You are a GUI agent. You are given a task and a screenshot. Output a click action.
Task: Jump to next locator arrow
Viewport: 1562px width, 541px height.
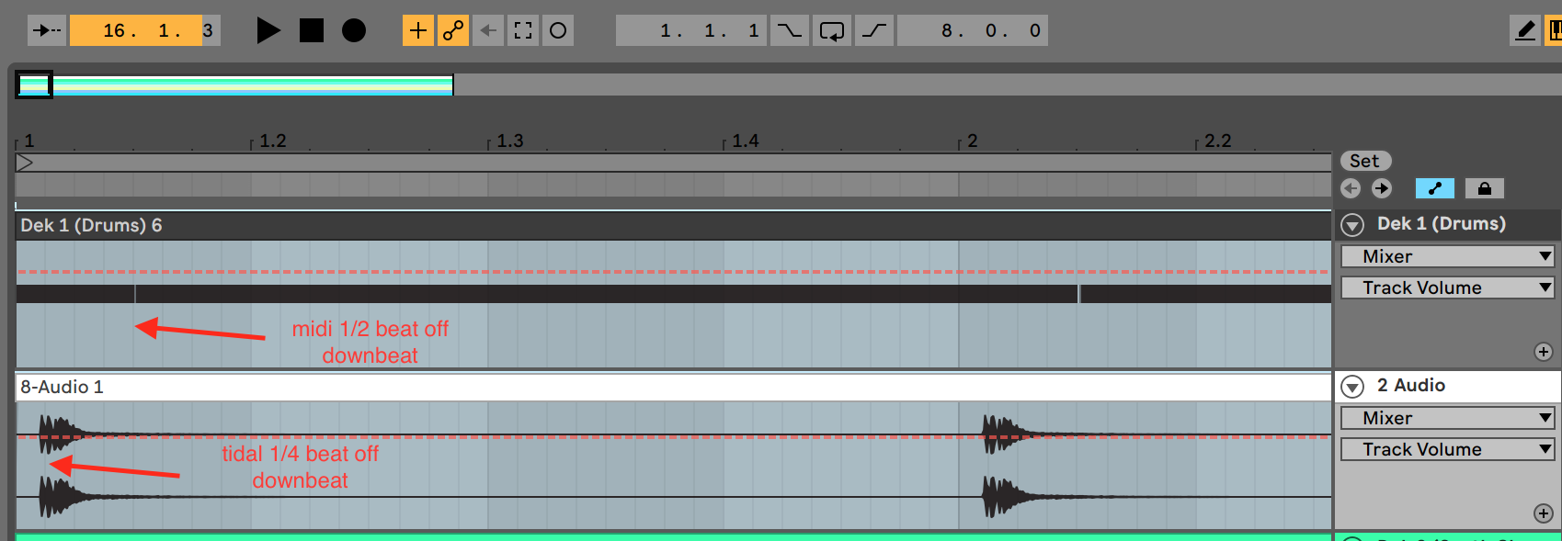coord(1382,188)
